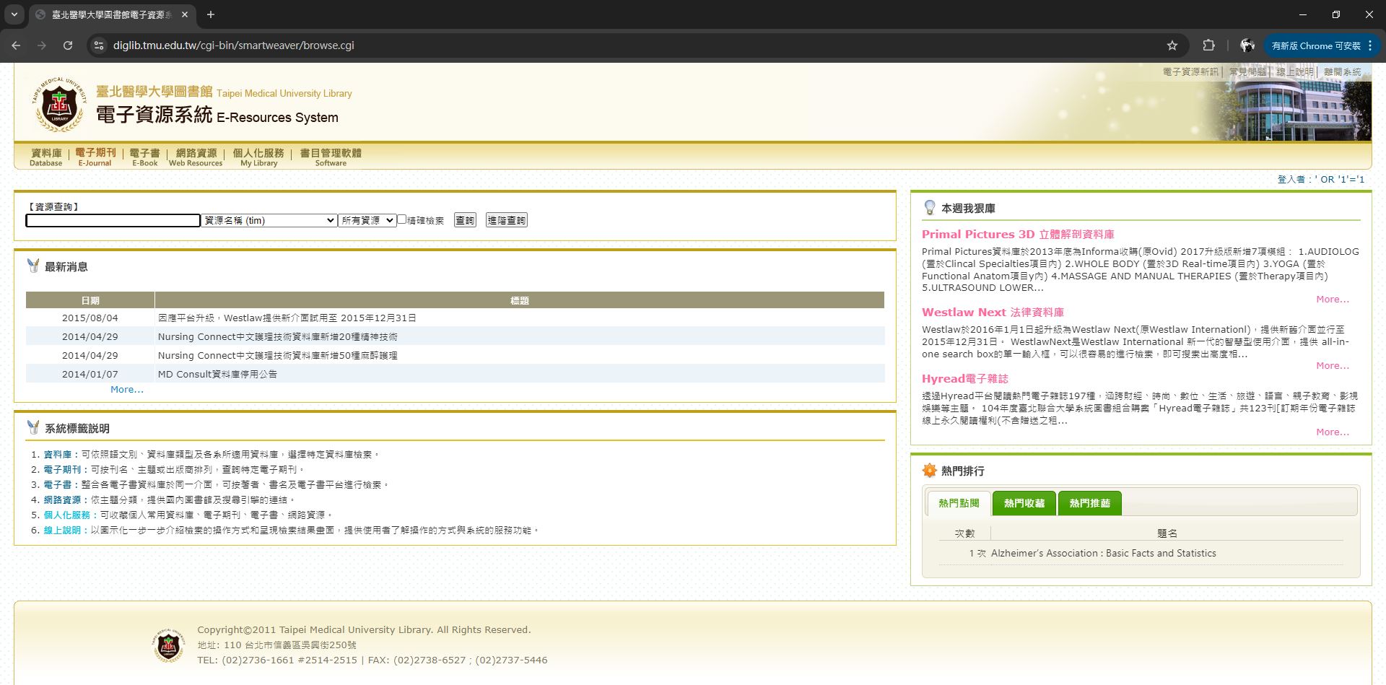Open the Hyread電子雜誌 title link

965,379
